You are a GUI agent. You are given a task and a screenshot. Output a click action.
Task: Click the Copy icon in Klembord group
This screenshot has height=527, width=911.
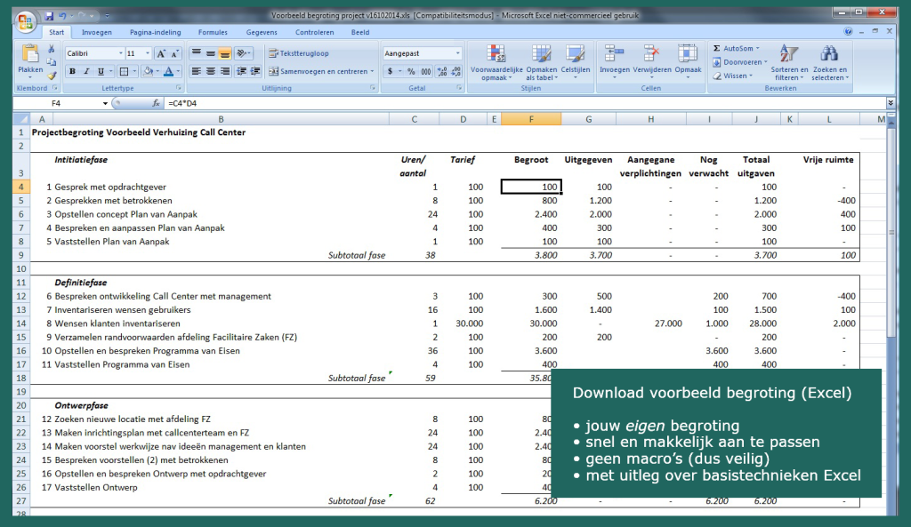pyautogui.click(x=52, y=62)
